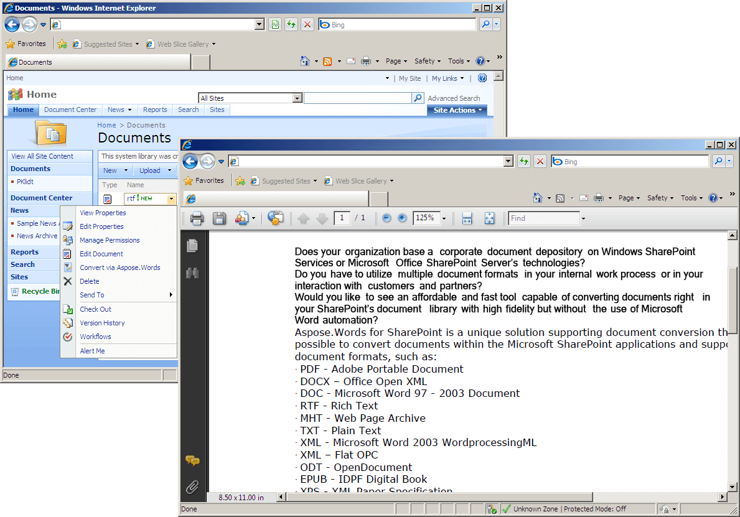Open Favorites in the front window
Viewport: 740px width, 517px height.
(x=204, y=180)
